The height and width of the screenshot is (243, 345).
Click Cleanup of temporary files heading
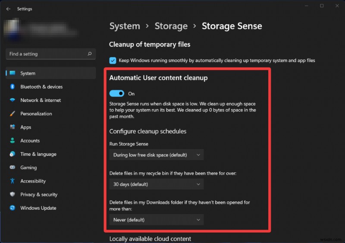[150, 44]
